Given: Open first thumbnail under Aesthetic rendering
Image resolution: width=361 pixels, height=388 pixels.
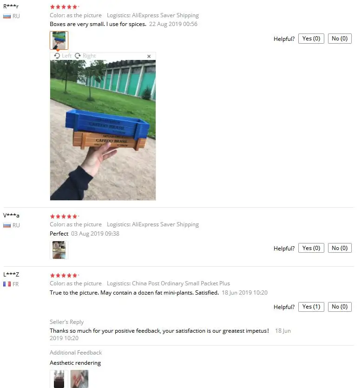Looking at the screenshot, I should [59, 379].
